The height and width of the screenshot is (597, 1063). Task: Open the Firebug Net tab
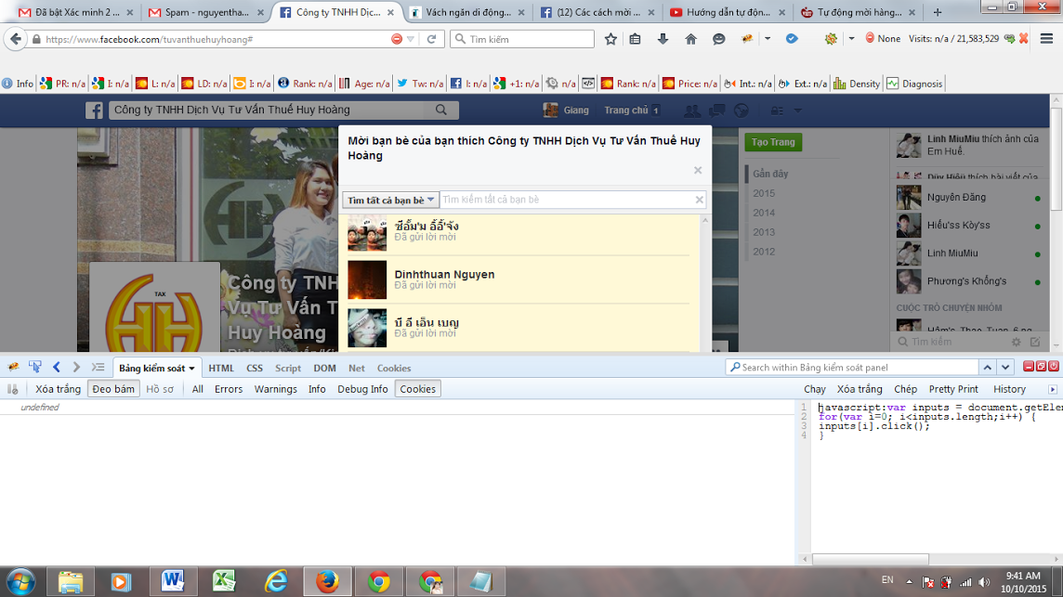(x=357, y=368)
